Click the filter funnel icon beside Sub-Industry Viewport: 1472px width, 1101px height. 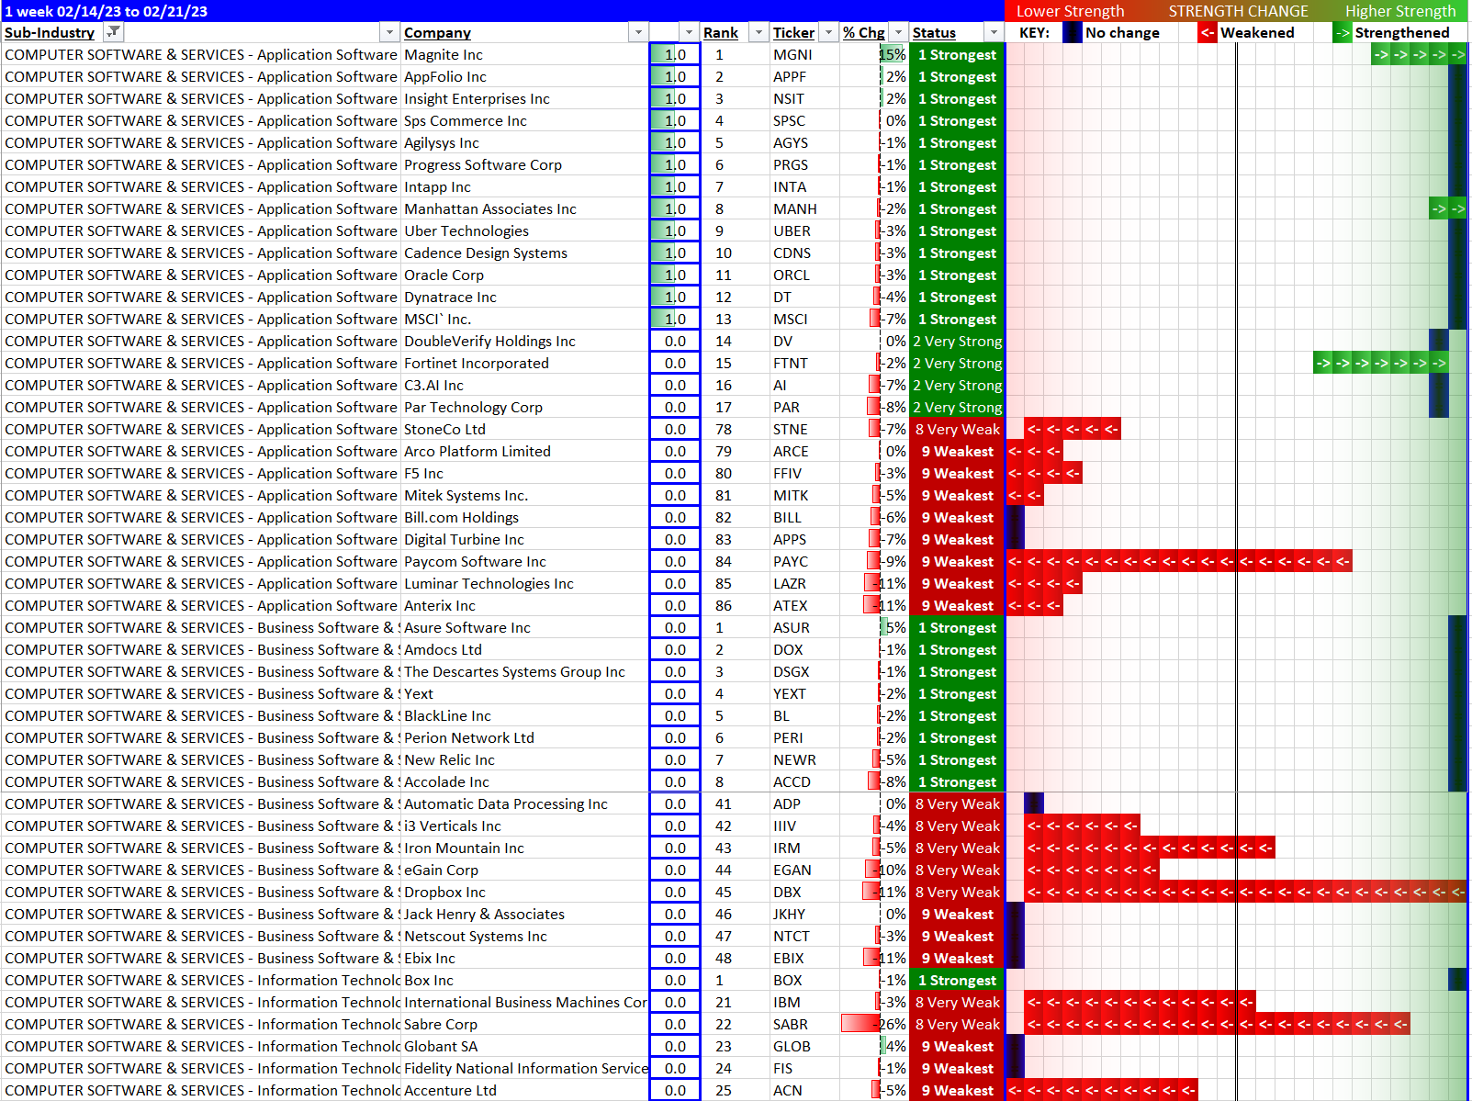pos(113,32)
